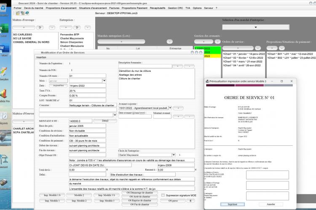Click the + button under Maîtres d'ouvrage

coord(24,28)
